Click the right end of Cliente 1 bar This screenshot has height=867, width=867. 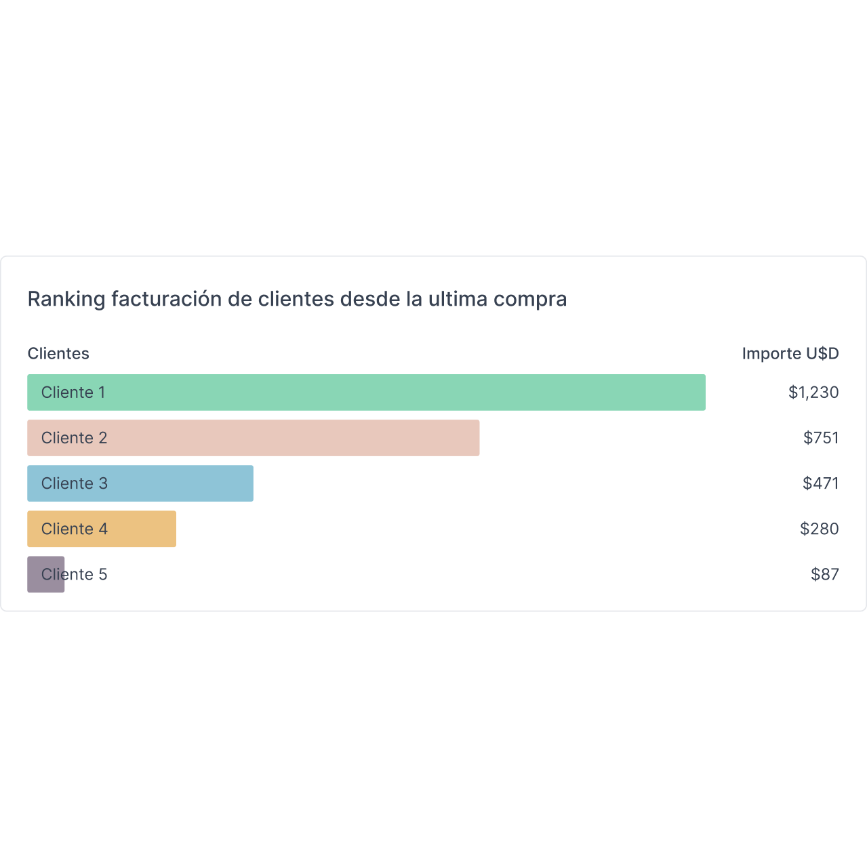click(x=700, y=392)
